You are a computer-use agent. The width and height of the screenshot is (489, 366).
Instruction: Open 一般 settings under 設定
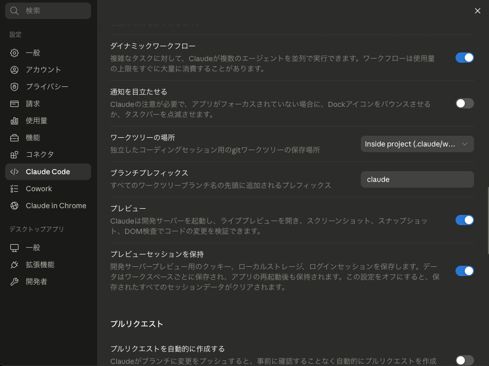[48, 53]
